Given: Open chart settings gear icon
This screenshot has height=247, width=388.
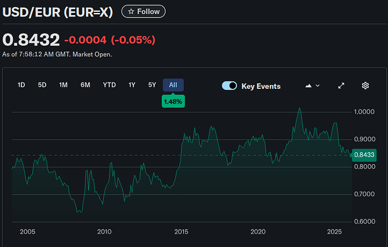Looking at the screenshot, I should pyautogui.click(x=365, y=86).
